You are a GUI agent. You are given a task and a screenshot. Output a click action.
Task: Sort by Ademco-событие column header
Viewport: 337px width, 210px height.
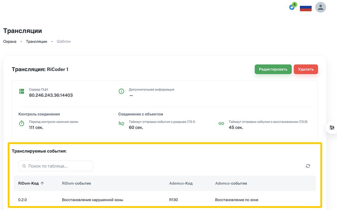point(231,183)
